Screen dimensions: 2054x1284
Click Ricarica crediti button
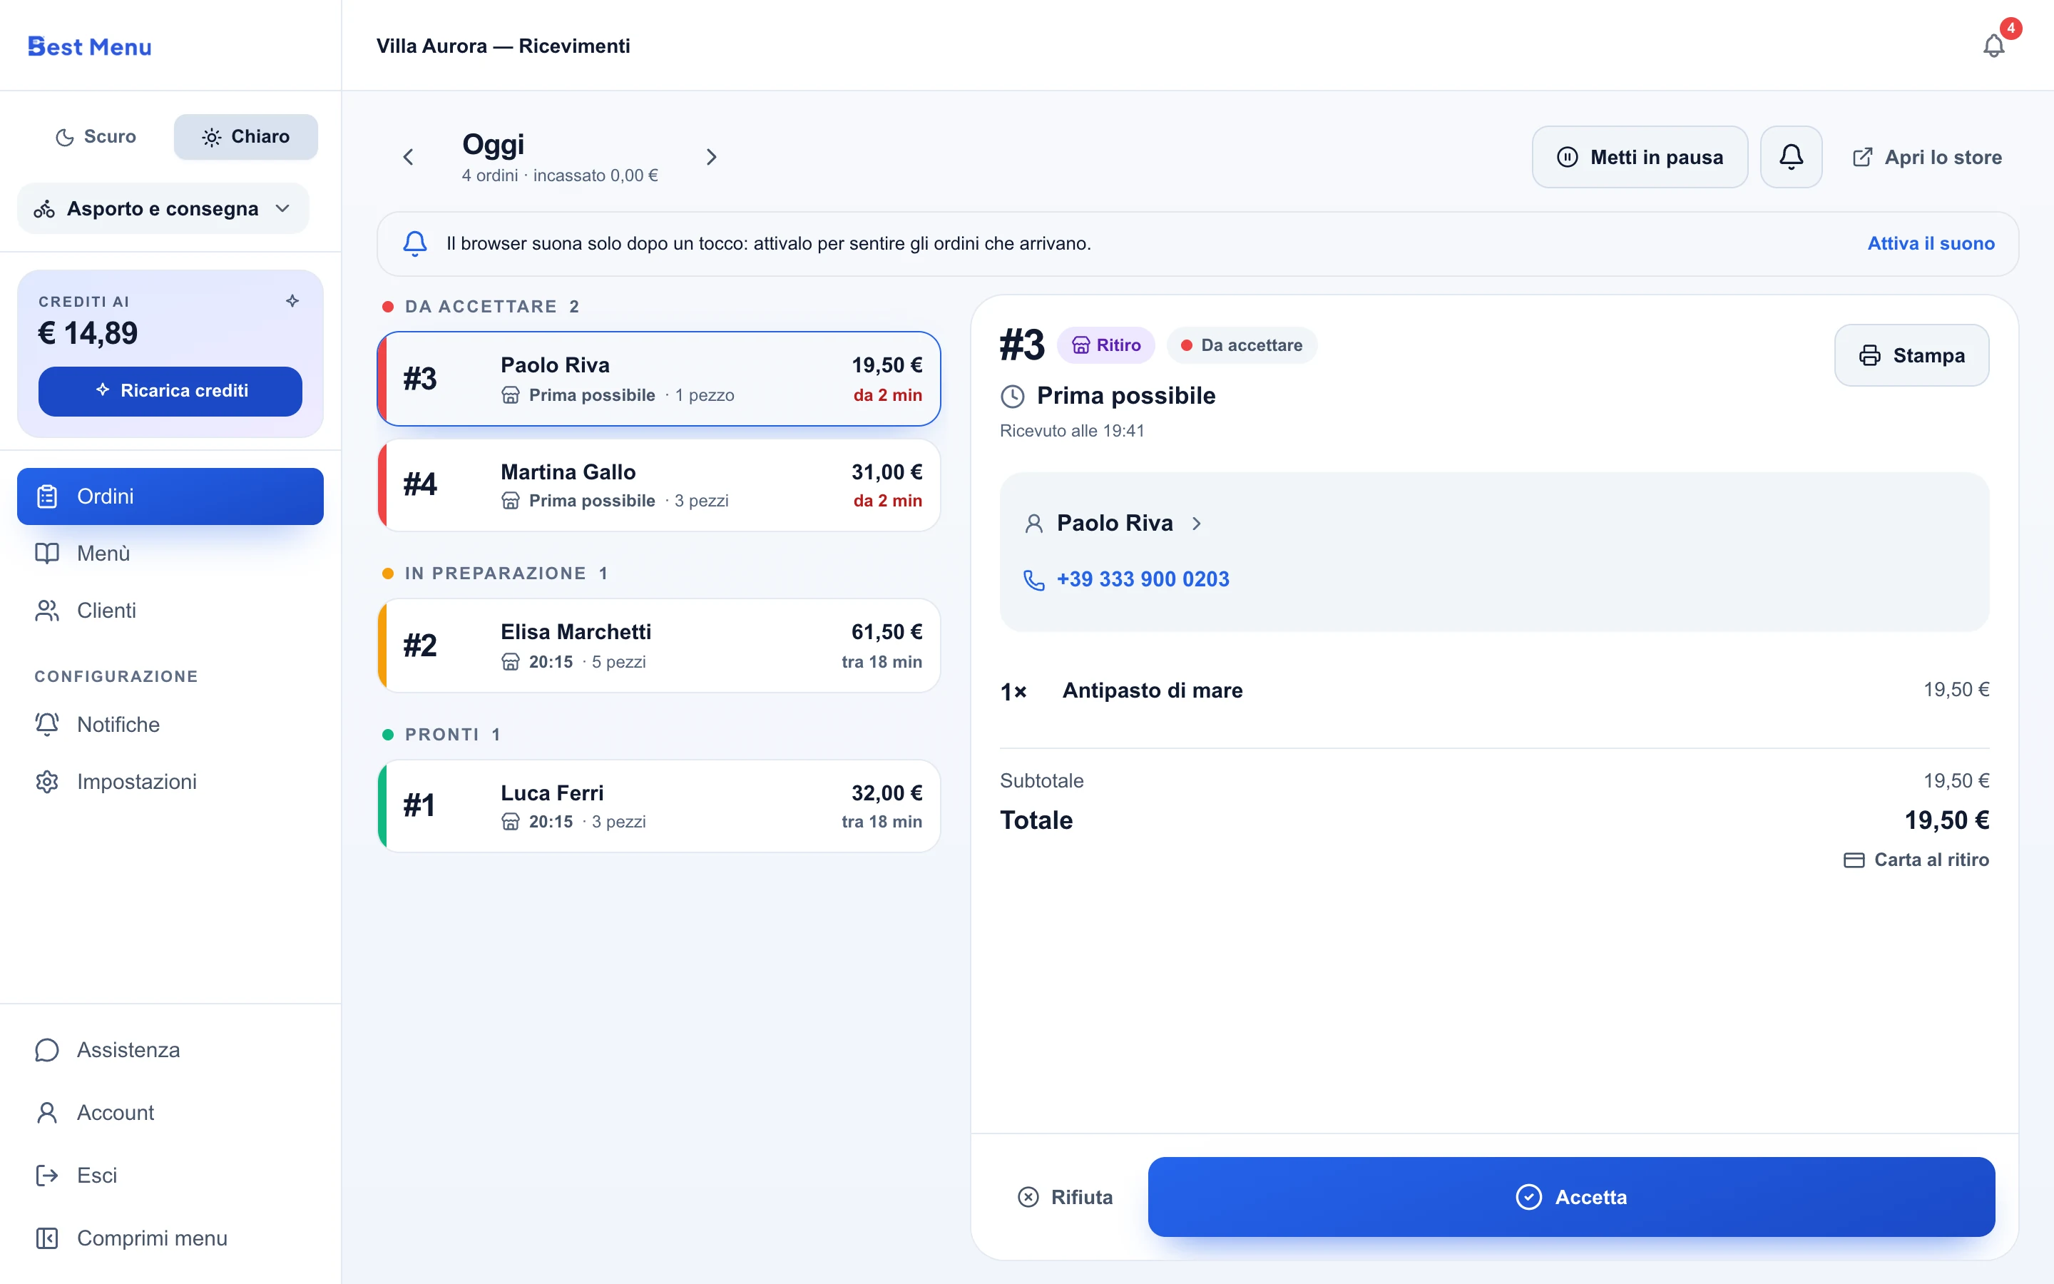pos(170,392)
